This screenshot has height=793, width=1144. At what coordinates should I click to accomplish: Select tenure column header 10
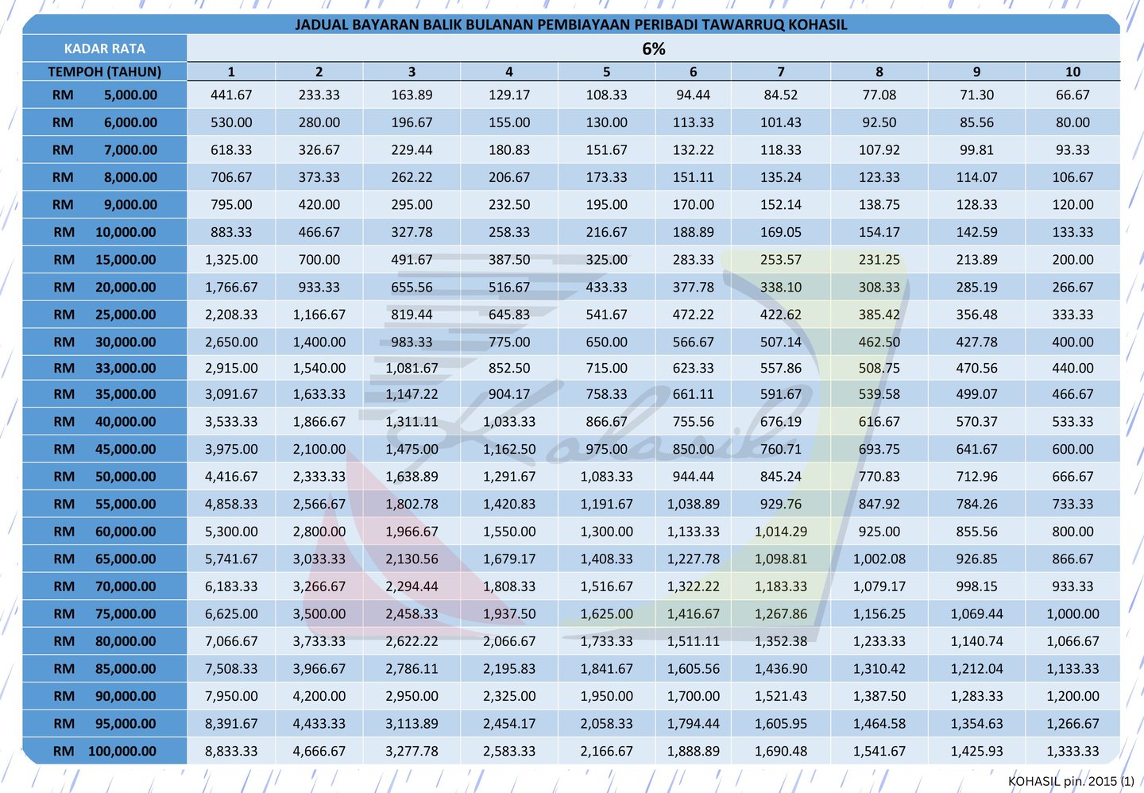coord(1072,72)
